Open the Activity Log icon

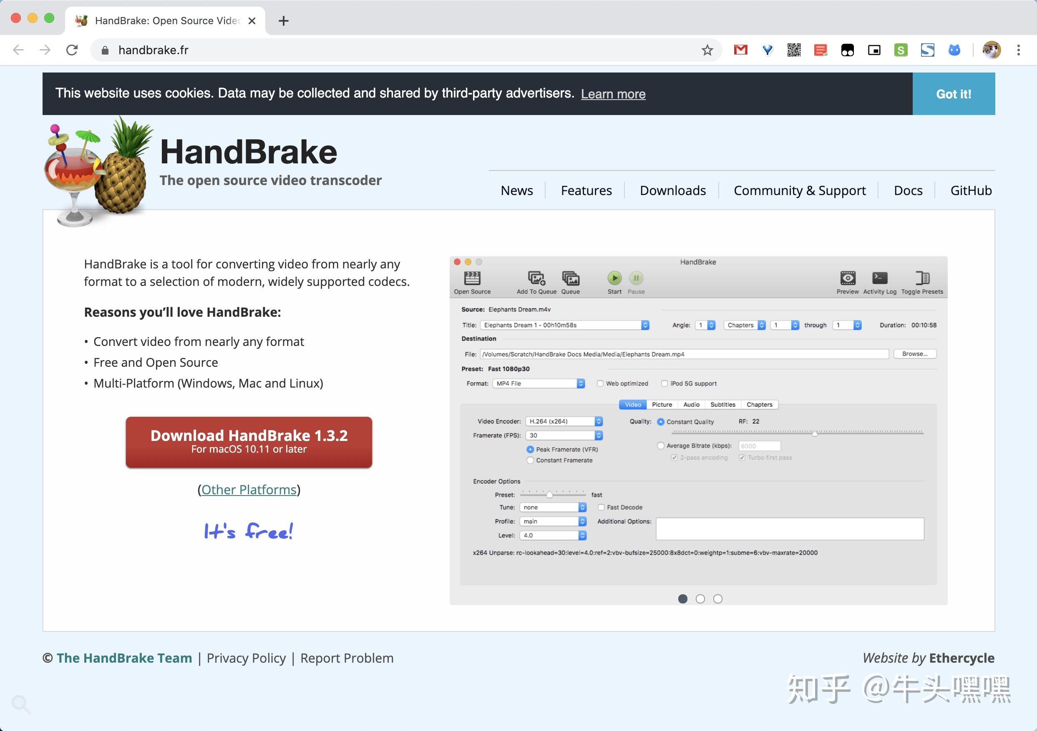[x=879, y=278]
